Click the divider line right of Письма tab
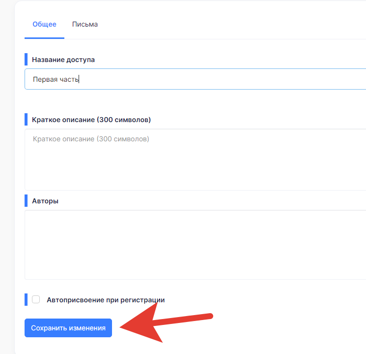This screenshot has width=366, height=354. [x=215, y=39]
